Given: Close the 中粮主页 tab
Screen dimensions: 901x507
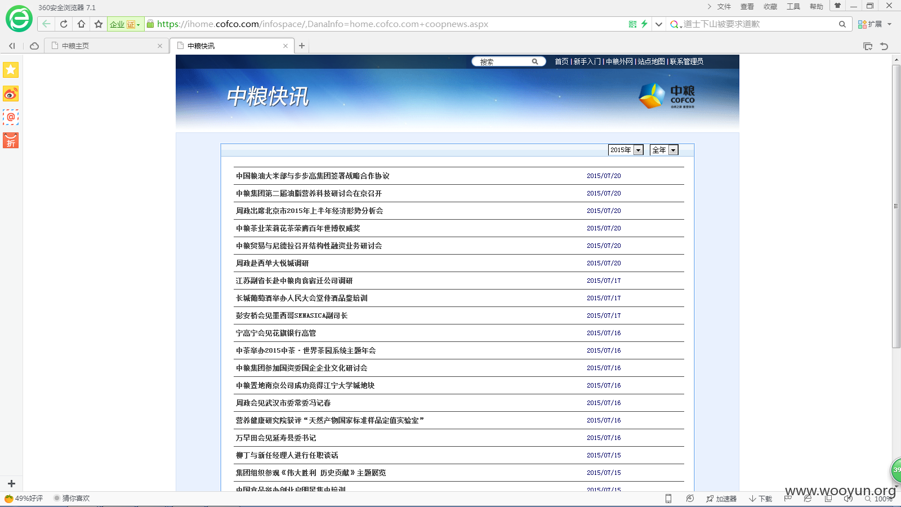Looking at the screenshot, I should click(x=160, y=46).
